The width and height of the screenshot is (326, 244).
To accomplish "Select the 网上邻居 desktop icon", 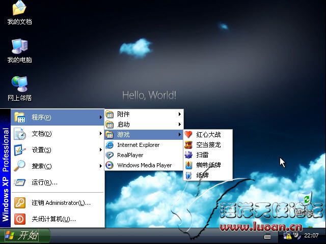I will point(19,89).
